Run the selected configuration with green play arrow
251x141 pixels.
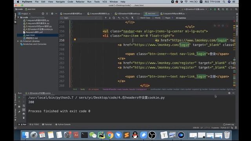(x=211, y=9)
